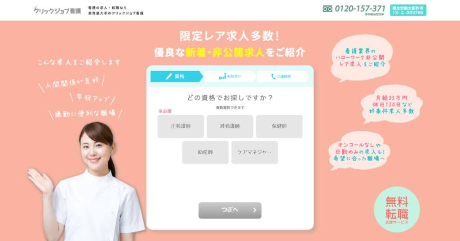Click the 厚生労働大臣許可 license badge

click(408, 10)
